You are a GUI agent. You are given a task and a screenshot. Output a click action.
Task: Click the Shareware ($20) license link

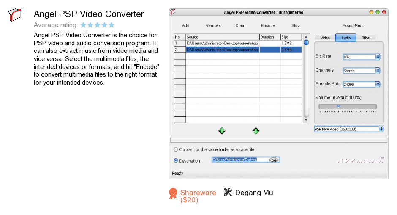coord(198,196)
